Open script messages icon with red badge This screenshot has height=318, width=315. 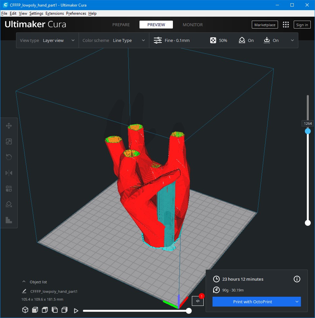click(198, 301)
